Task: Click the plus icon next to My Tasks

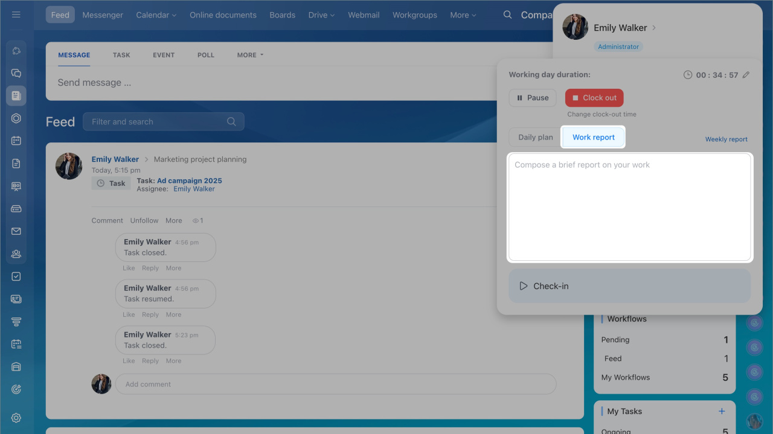Action: [721, 411]
